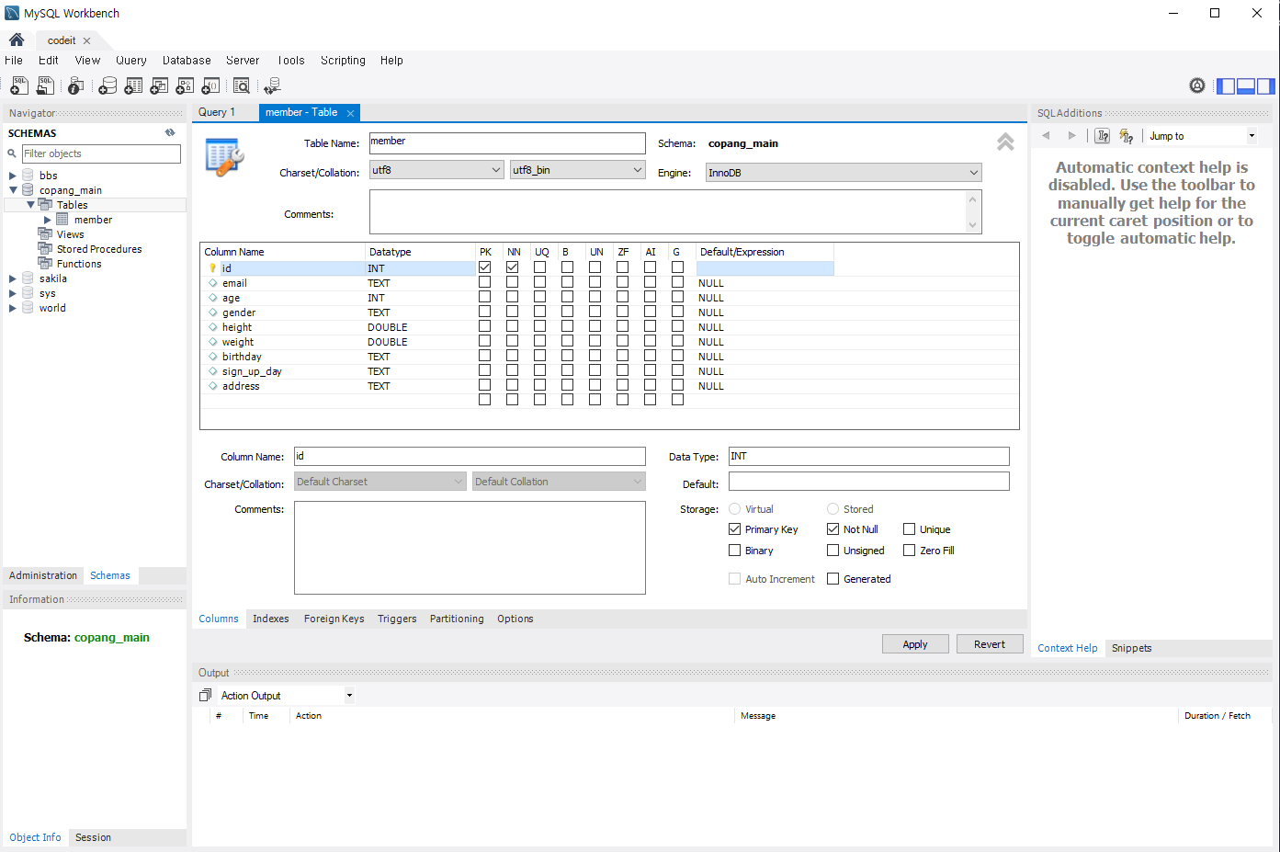
Task: Switch to the Indexes tab
Action: (271, 619)
